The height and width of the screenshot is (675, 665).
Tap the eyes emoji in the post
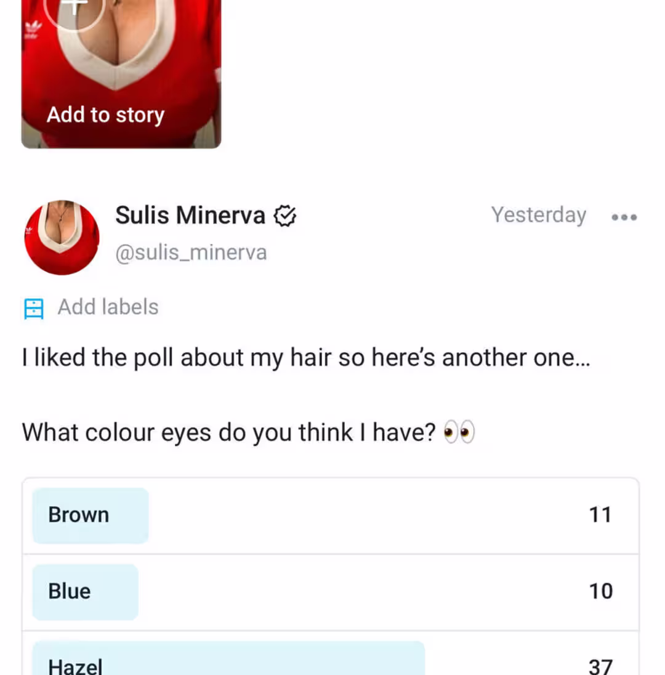(x=459, y=434)
